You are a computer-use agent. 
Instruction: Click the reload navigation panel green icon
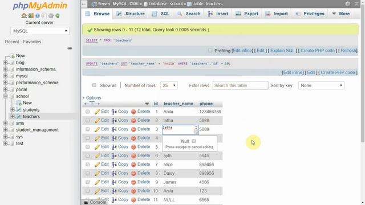pyautogui.click(x=57, y=15)
